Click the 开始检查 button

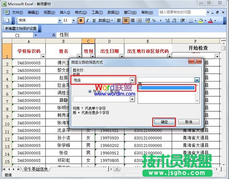(198, 48)
